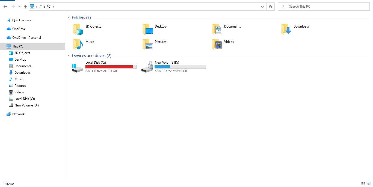
Task: Click This PC in the address breadcrumb
Action: point(45,7)
